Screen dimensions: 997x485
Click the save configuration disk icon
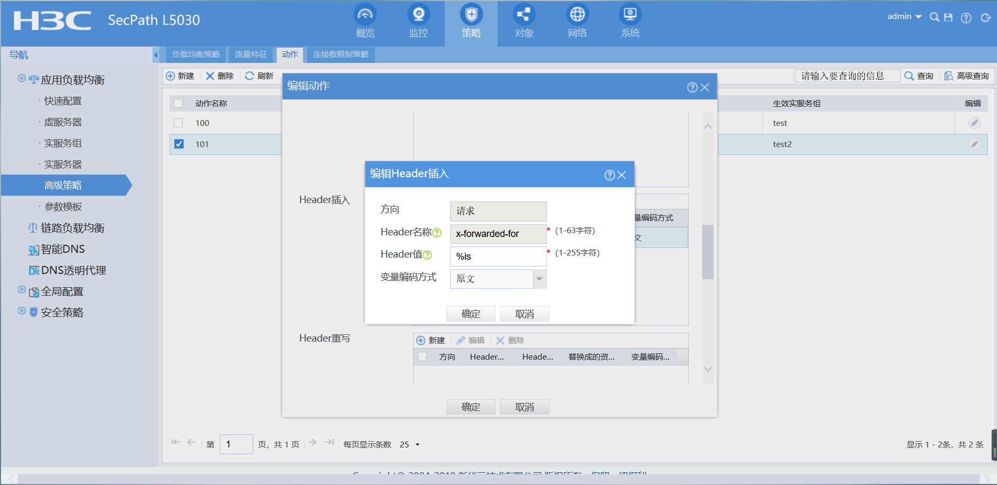tap(948, 17)
